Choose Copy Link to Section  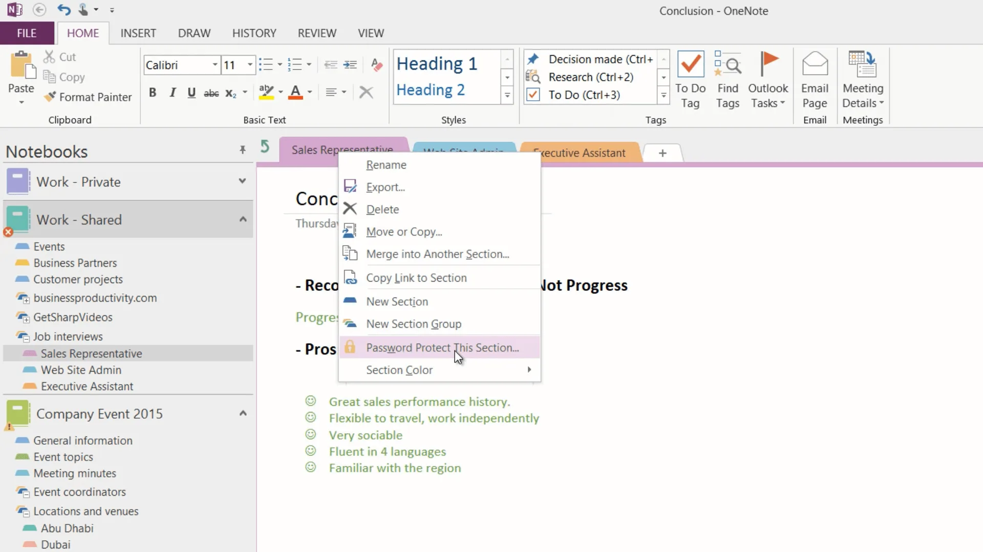[439, 278]
